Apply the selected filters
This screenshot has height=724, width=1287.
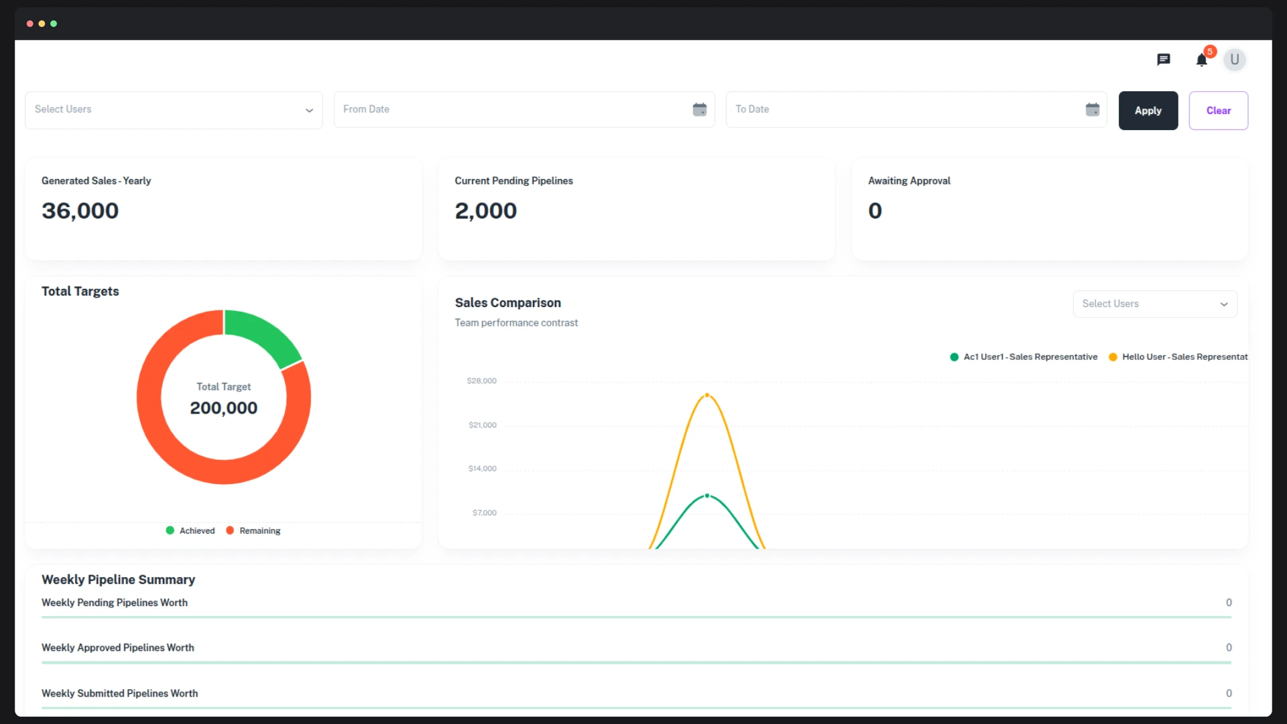tap(1148, 111)
